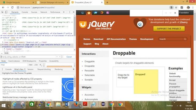Image resolution: width=196 pixels, height=110 pixels.
Task: Open the Chrome profile avatar
Action: pyautogui.click(x=188, y=7)
